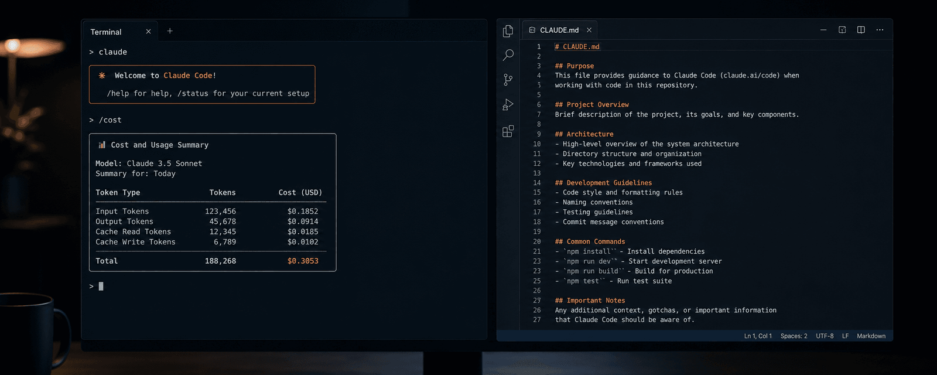Screen dimensions: 937x375
Task: Click the 'Cache Write Tokens' row label
Action: 135,242
